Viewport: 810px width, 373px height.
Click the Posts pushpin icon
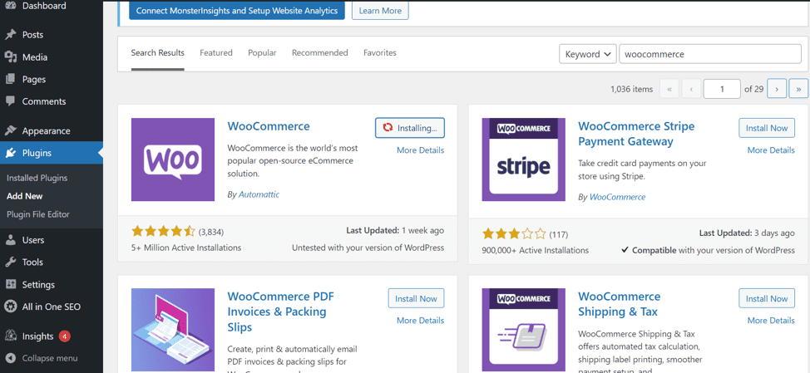(10, 35)
